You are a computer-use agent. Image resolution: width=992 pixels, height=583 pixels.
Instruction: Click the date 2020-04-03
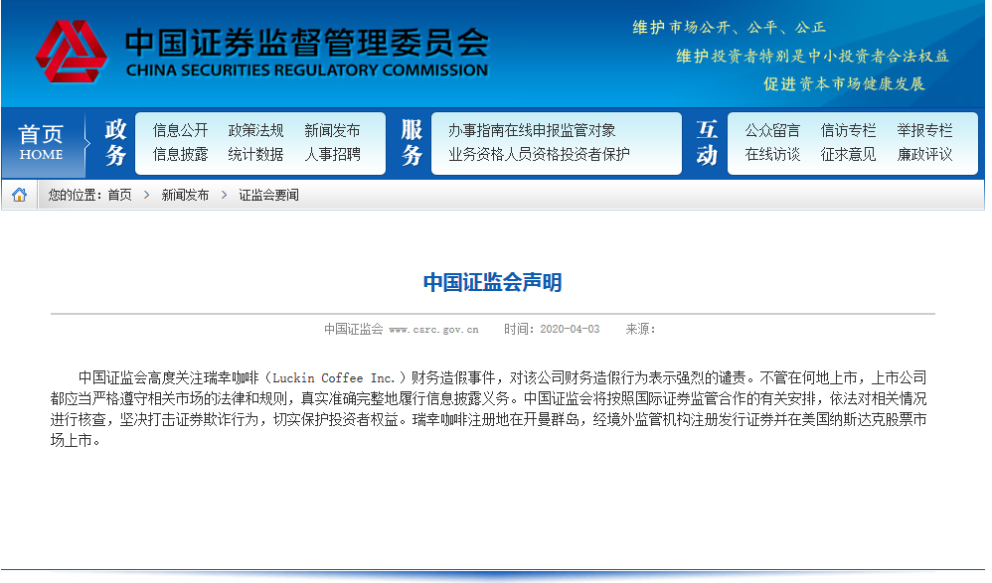(x=570, y=329)
